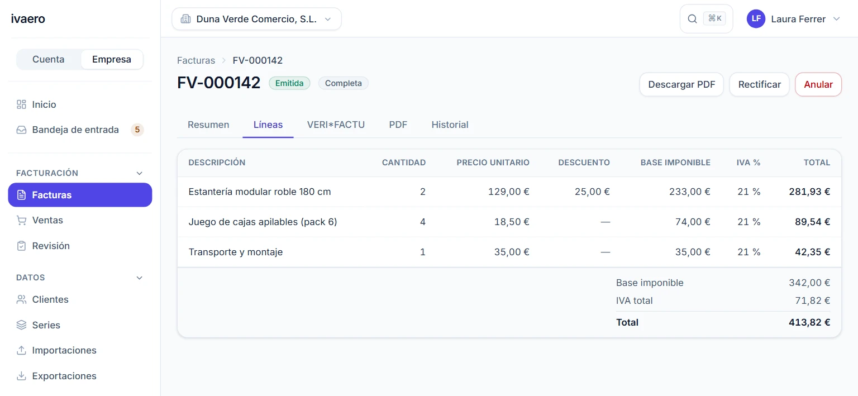The width and height of the screenshot is (858, 396).
Task: Switch to Cuenta mode
Action: [x=49, y=59]
